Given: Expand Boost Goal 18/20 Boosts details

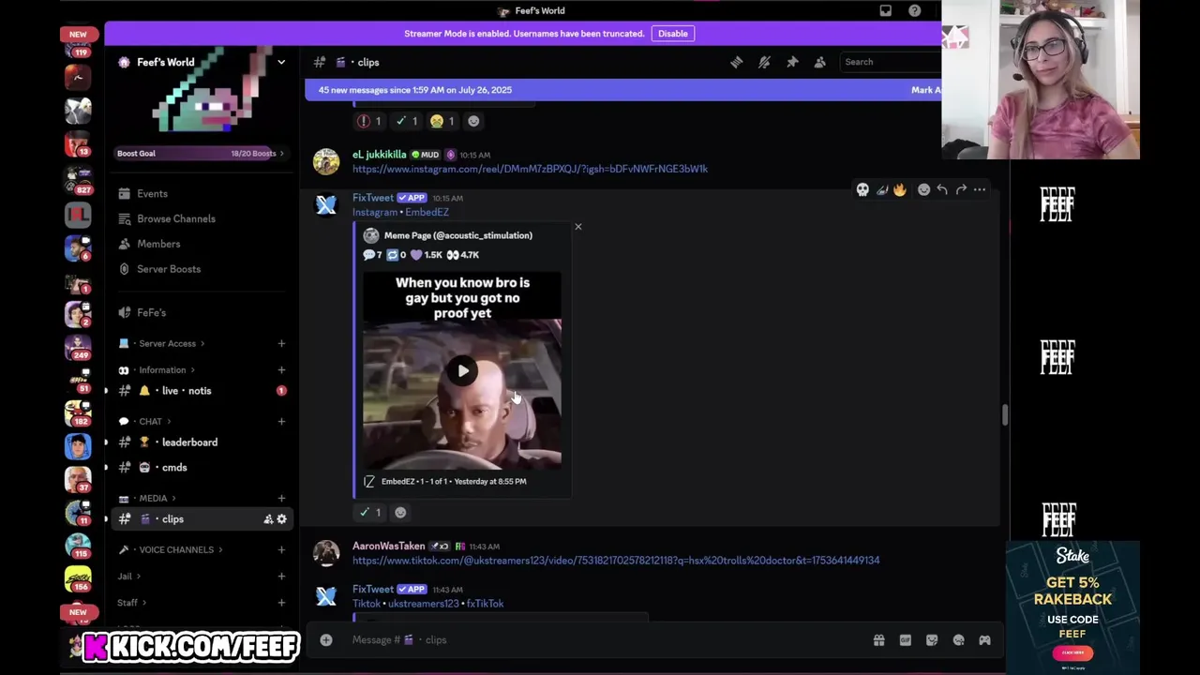Looking at the screenshot, I should click(x=201, y=153).
